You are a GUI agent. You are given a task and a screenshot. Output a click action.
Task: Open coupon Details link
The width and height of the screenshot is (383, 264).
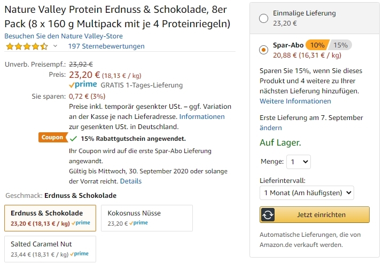[x=131, y=181]
